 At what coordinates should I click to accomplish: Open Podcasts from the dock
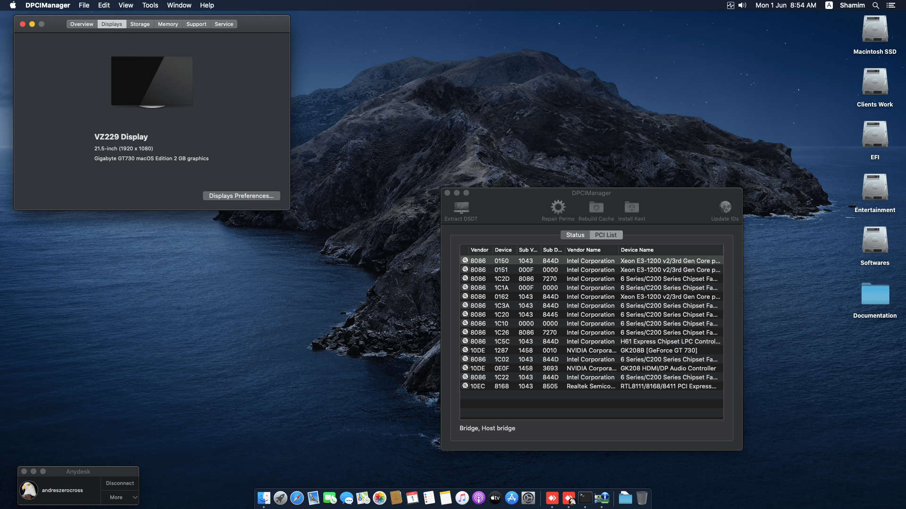(478, 498)
